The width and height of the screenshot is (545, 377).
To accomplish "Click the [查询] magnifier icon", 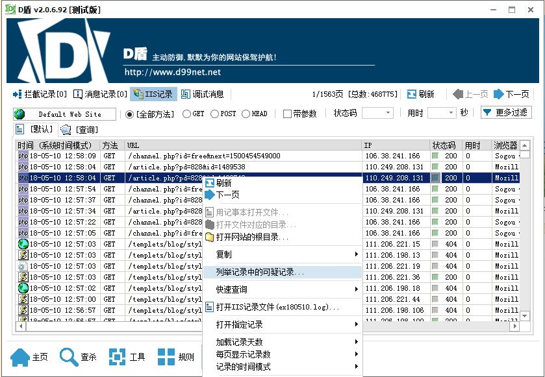I will click(x=66, y=130).
